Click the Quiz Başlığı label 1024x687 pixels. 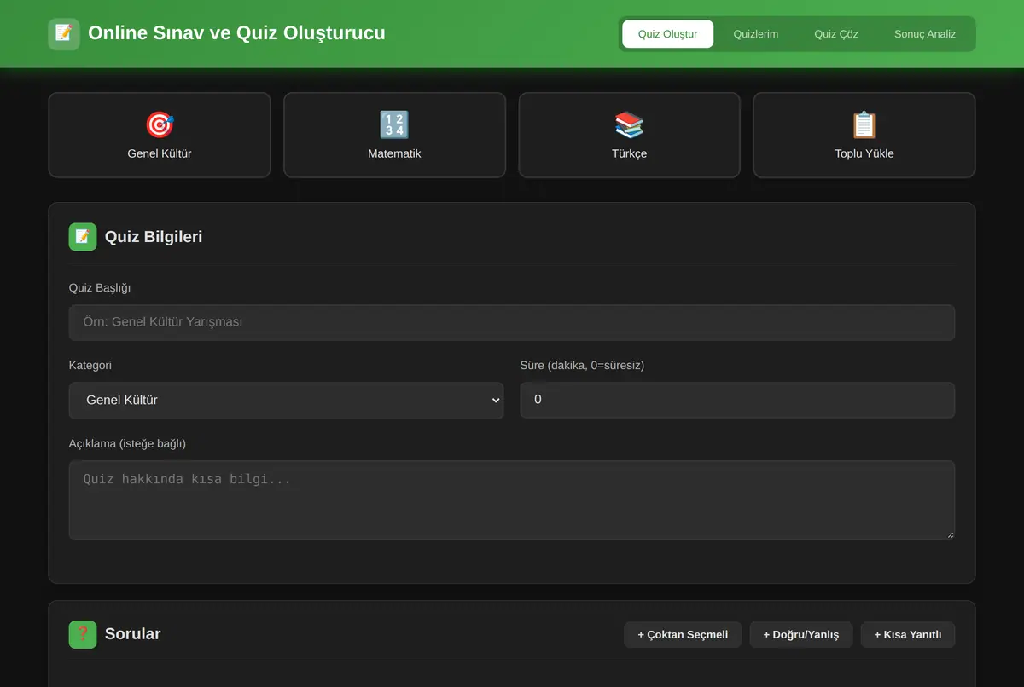[x=100, y=288]
